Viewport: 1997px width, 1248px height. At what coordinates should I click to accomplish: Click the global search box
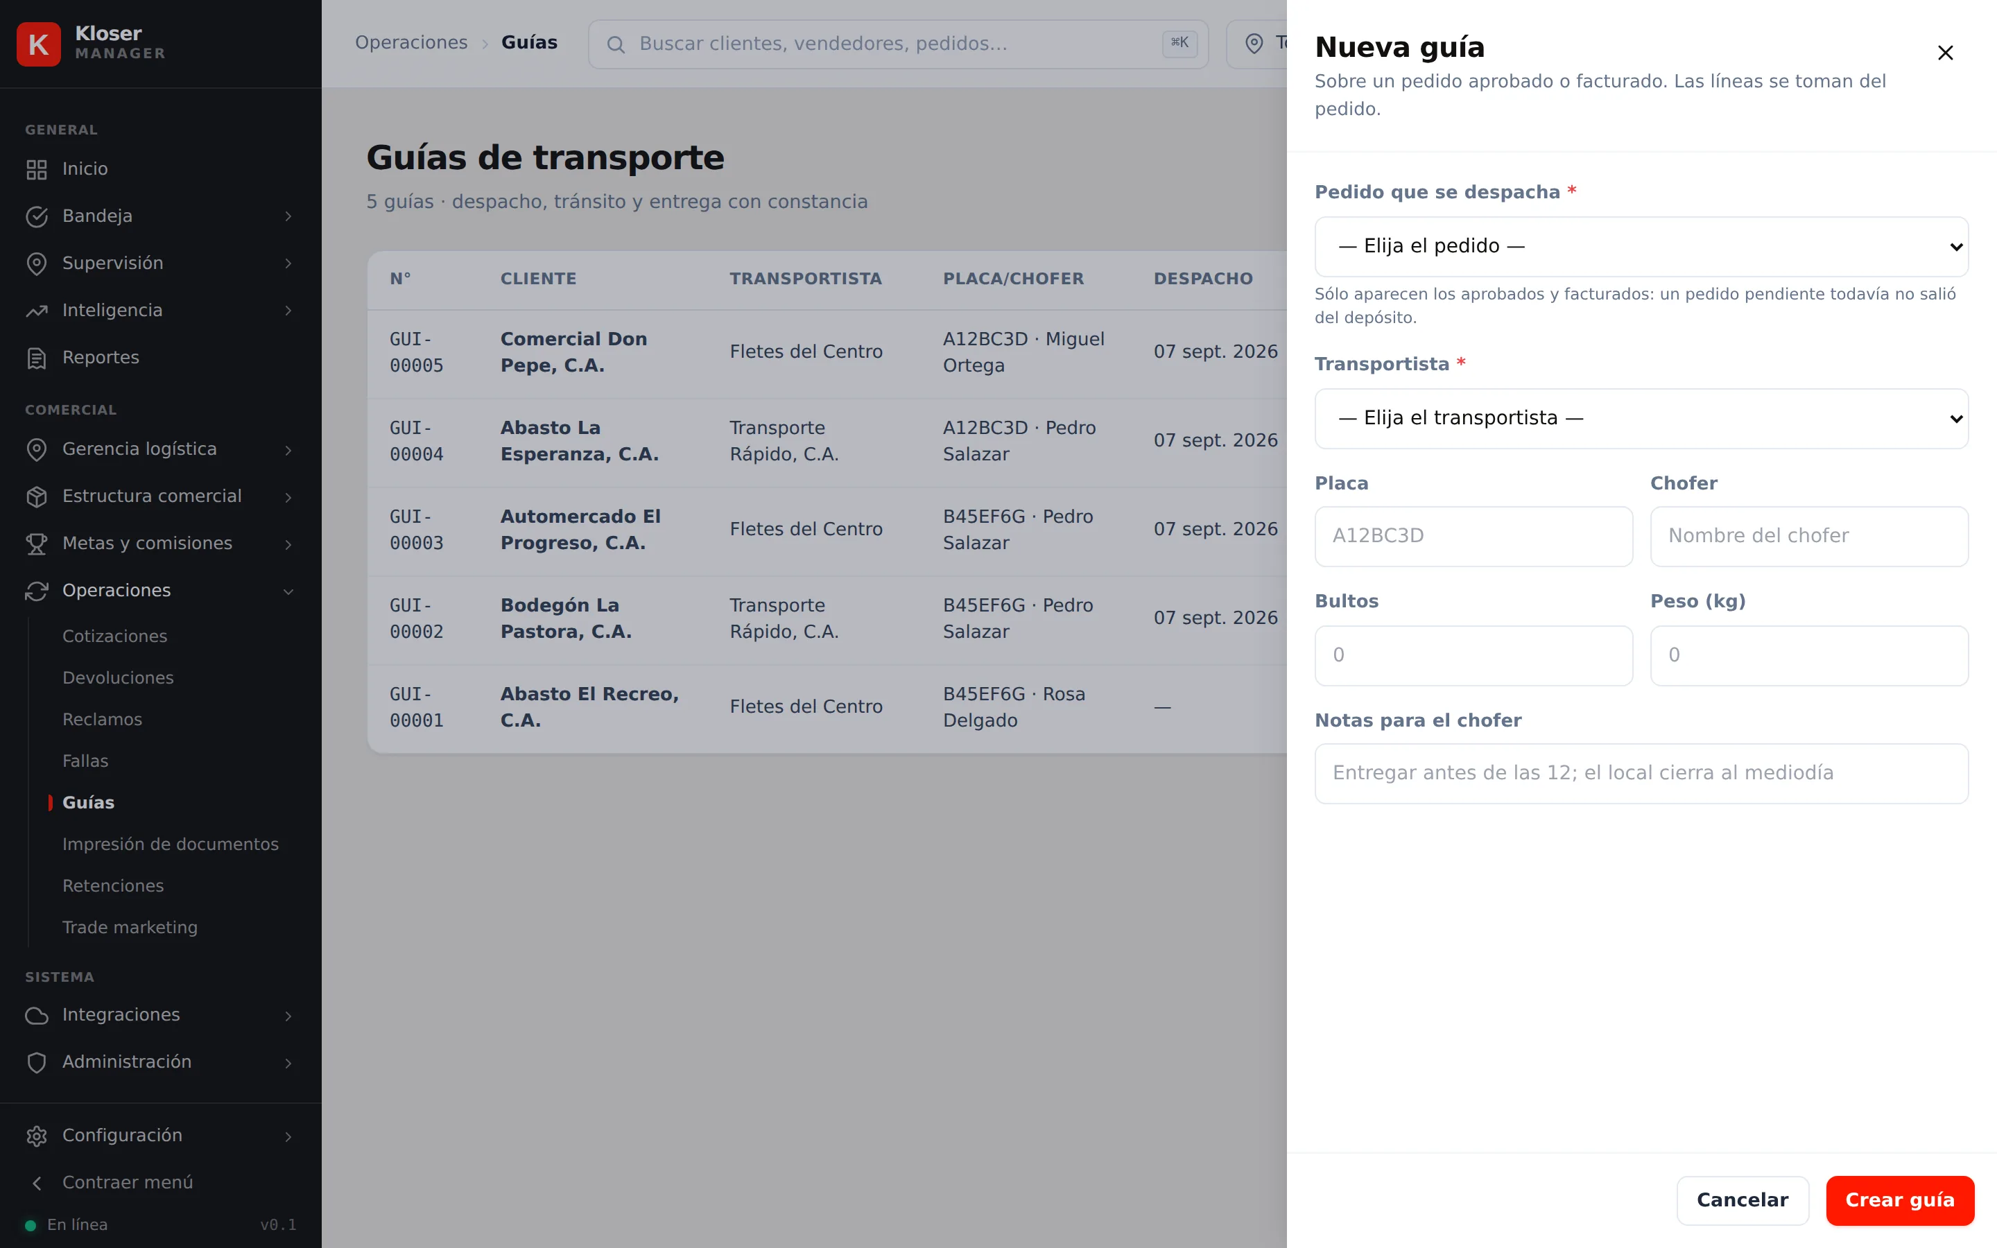pos(898,44)
